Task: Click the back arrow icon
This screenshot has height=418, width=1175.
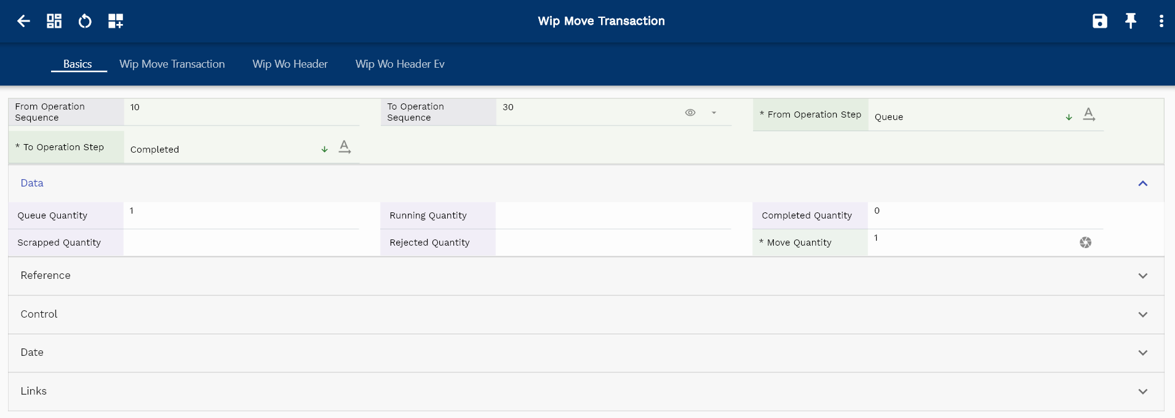Action: [x=23, y=21]
